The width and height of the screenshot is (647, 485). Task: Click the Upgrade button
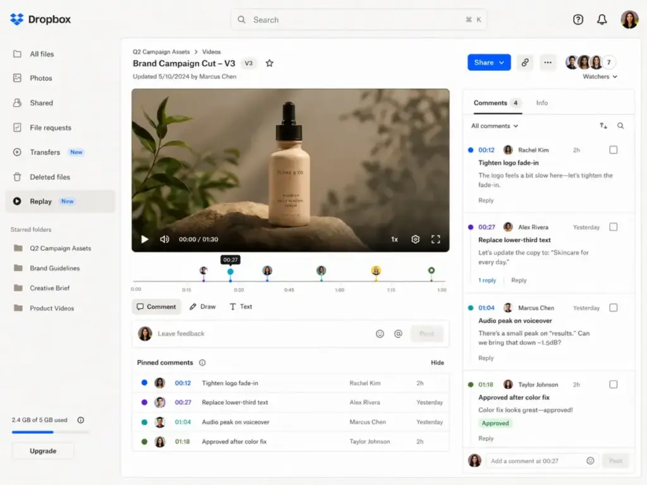point(43,451)
